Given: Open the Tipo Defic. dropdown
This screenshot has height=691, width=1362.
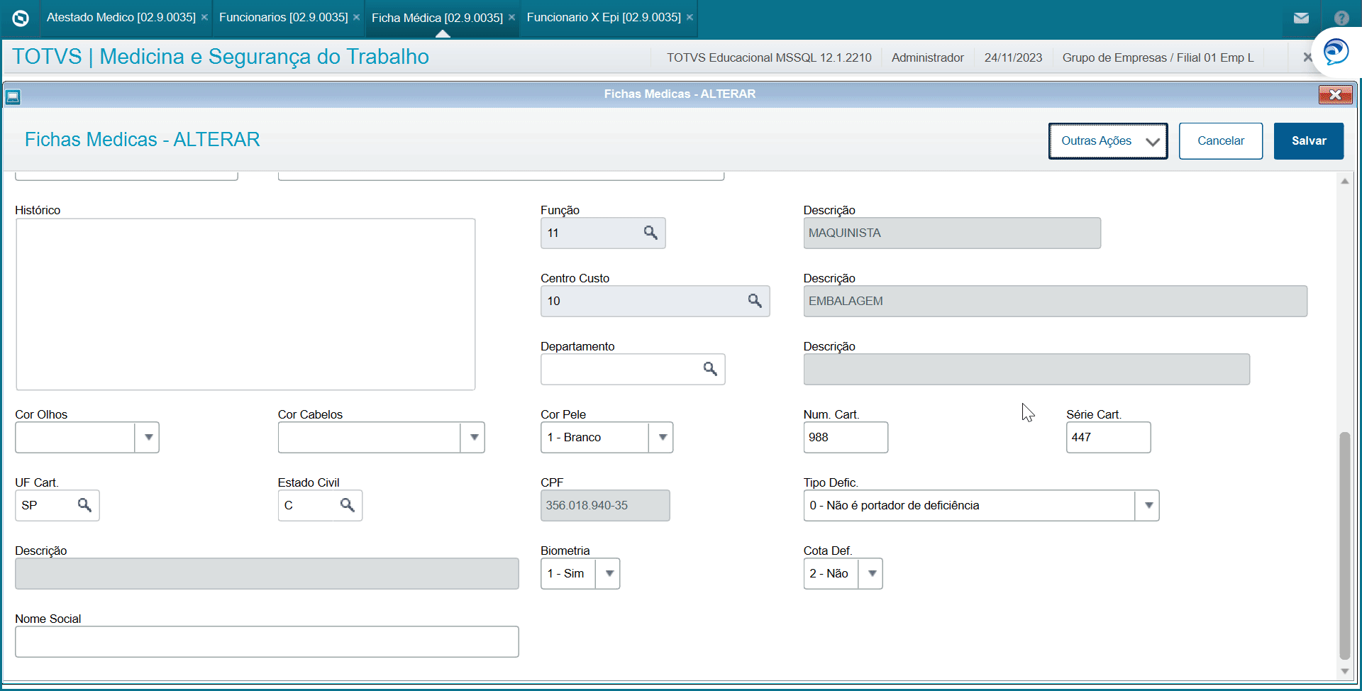Looking at the screenshot, I should 1147,505.
